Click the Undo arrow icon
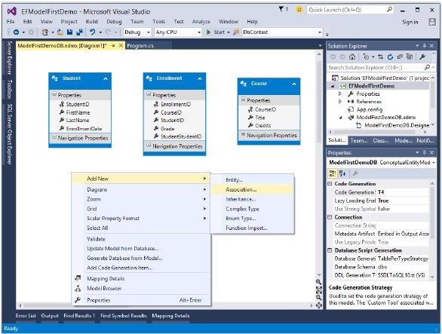The height and width of the screenshot is (334, 442). [x=92, y=32]
